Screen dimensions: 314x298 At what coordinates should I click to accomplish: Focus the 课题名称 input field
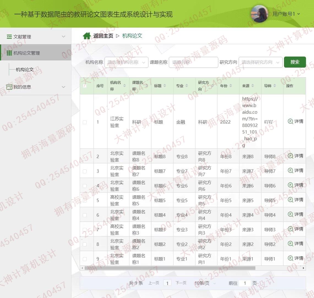coord(193,62)
